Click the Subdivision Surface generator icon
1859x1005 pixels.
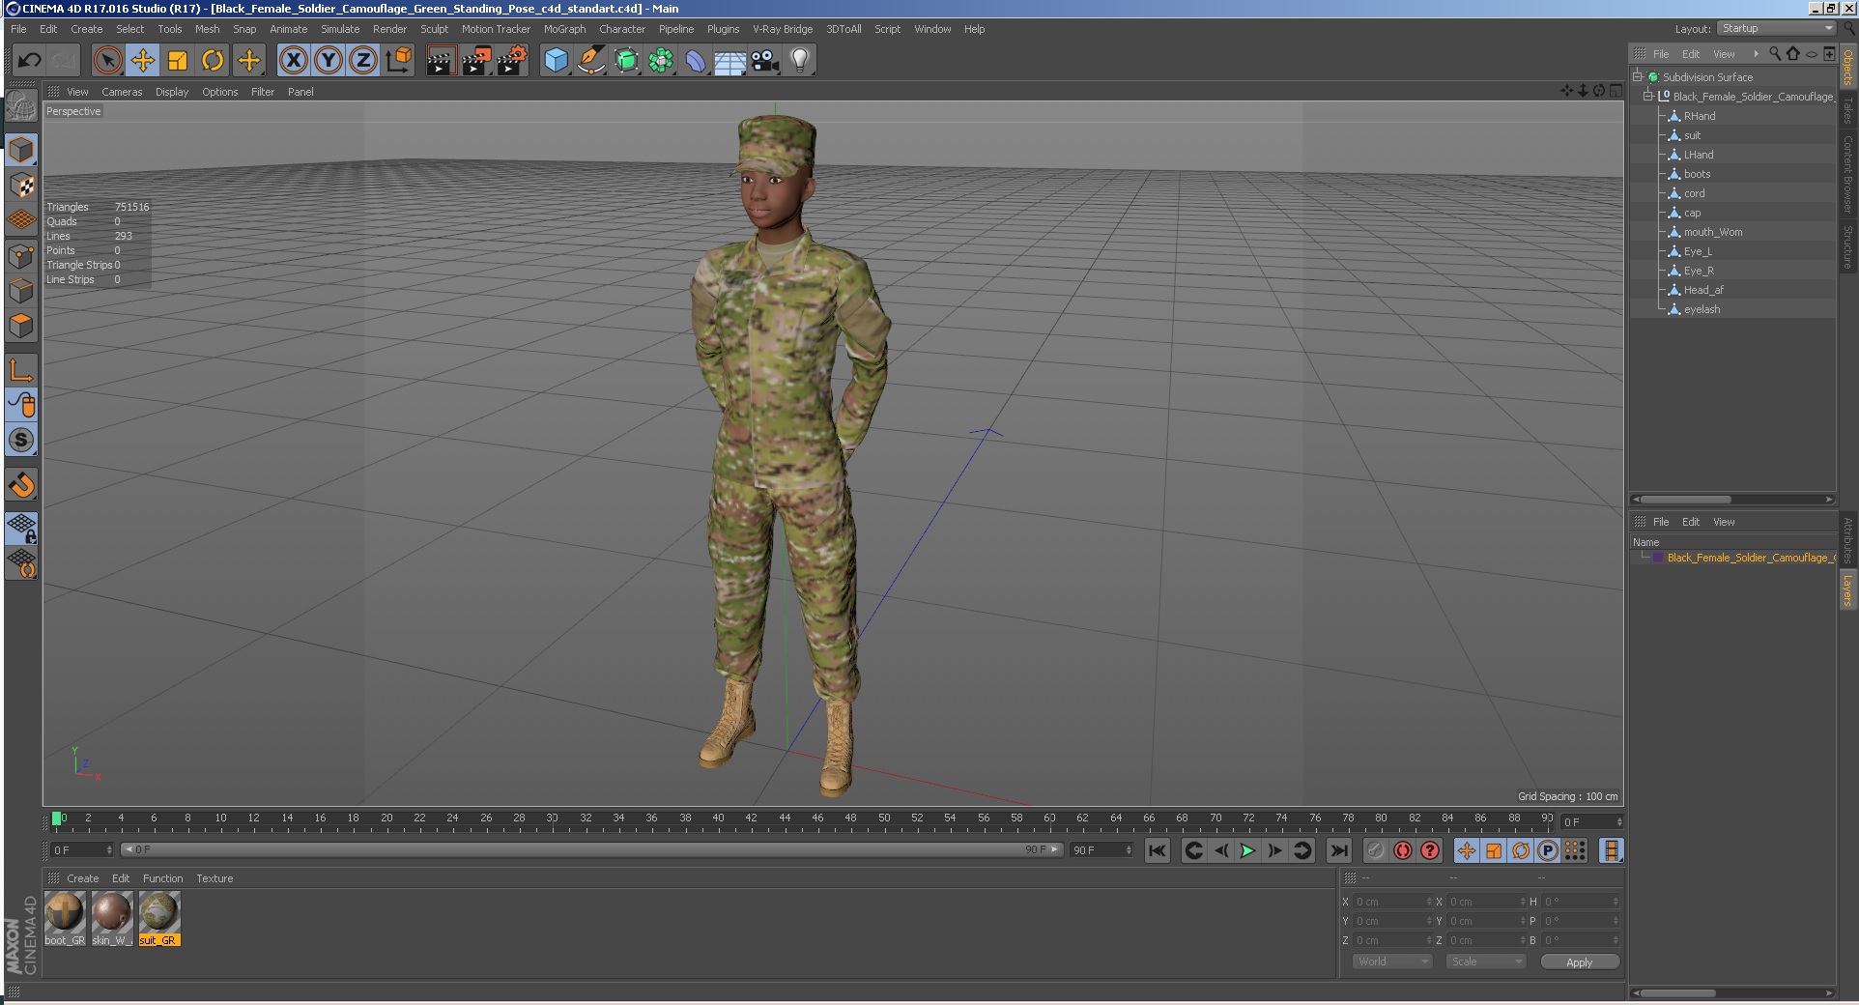(626, 61)
